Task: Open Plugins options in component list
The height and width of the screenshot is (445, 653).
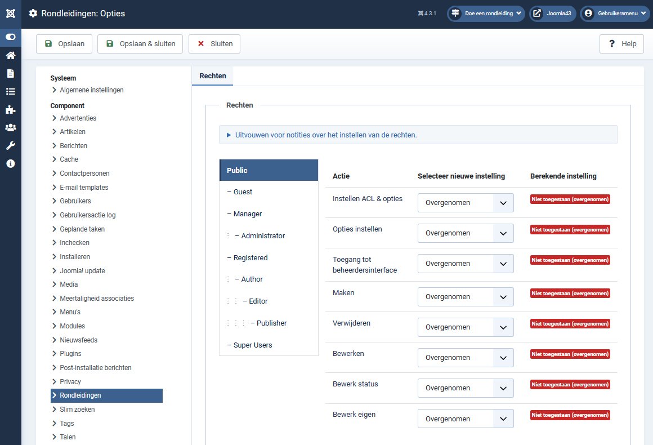Action: pos(70,354)
